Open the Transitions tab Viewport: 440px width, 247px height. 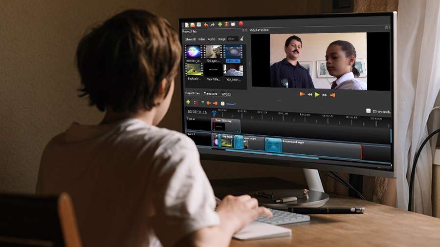click(210, 94)
